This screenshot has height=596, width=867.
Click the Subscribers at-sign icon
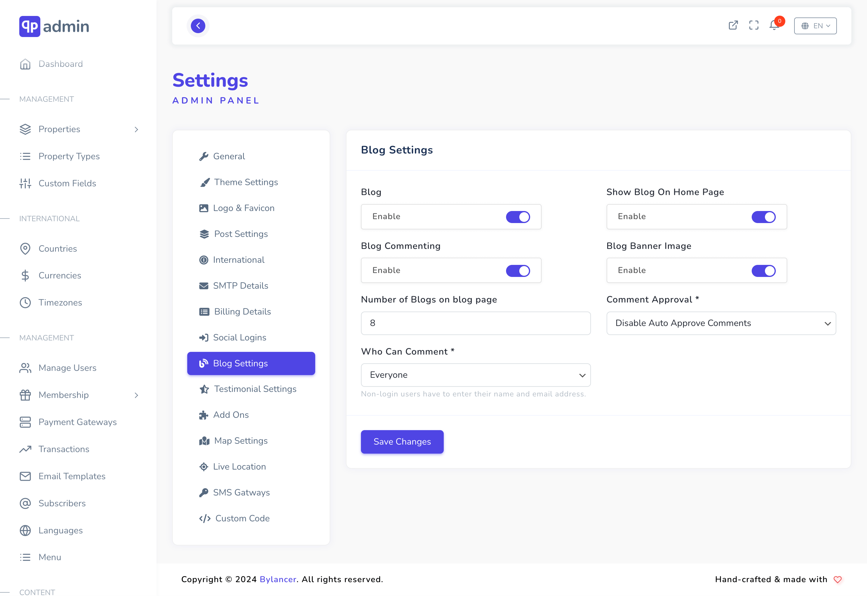(25, 503)
